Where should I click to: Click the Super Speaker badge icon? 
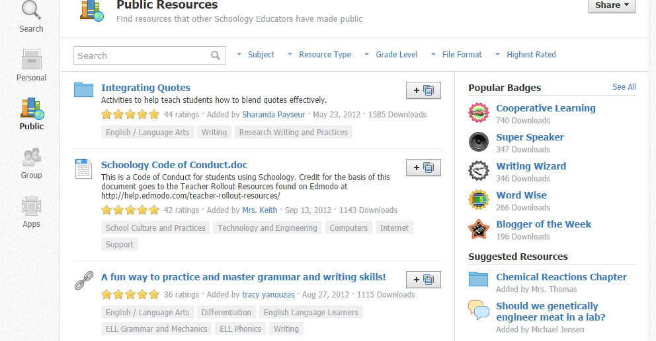click(479, 142)
